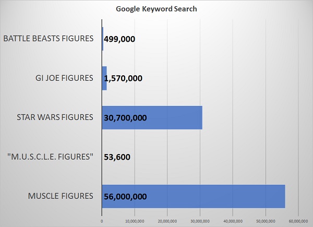Click the 53,600 data label
The width and height of the screenshot is (313, 227).
[x=117, y=157]
